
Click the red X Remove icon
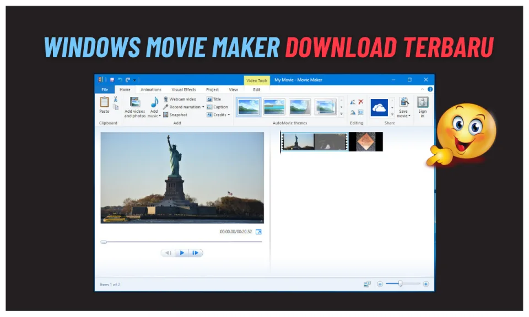360,102
